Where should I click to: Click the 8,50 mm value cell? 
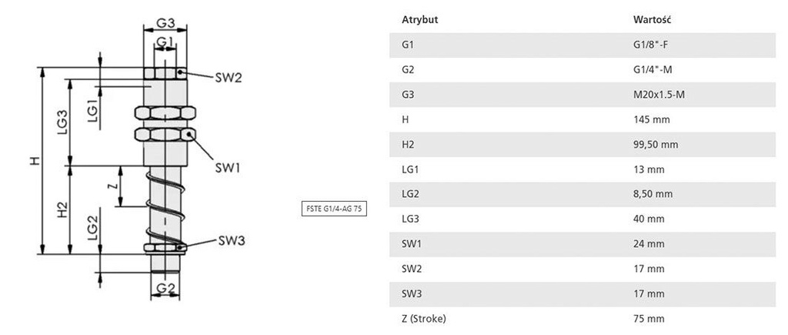pyautogui.click(x=652, y=194)
